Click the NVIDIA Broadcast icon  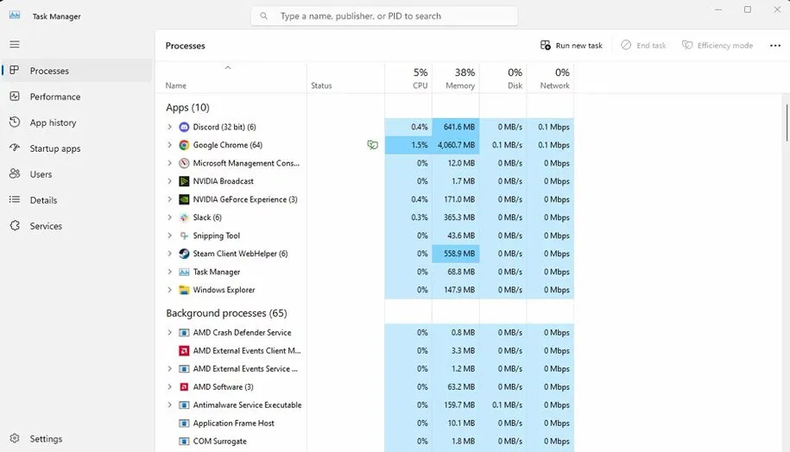pos(184,181)
